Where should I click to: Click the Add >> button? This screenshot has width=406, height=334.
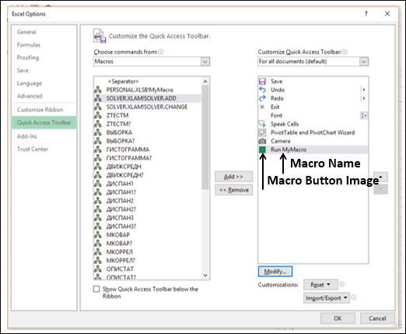233,177
